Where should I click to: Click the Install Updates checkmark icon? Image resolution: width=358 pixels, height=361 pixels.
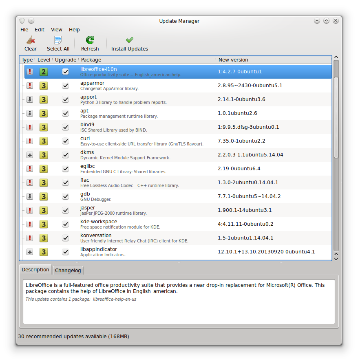(130, 40)
